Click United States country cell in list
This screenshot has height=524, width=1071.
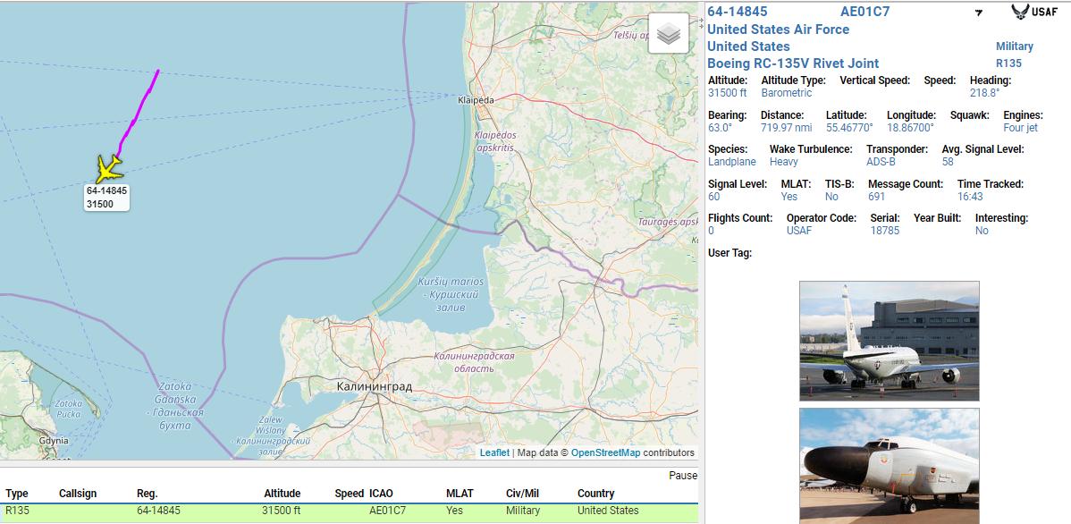coord(608,511)
